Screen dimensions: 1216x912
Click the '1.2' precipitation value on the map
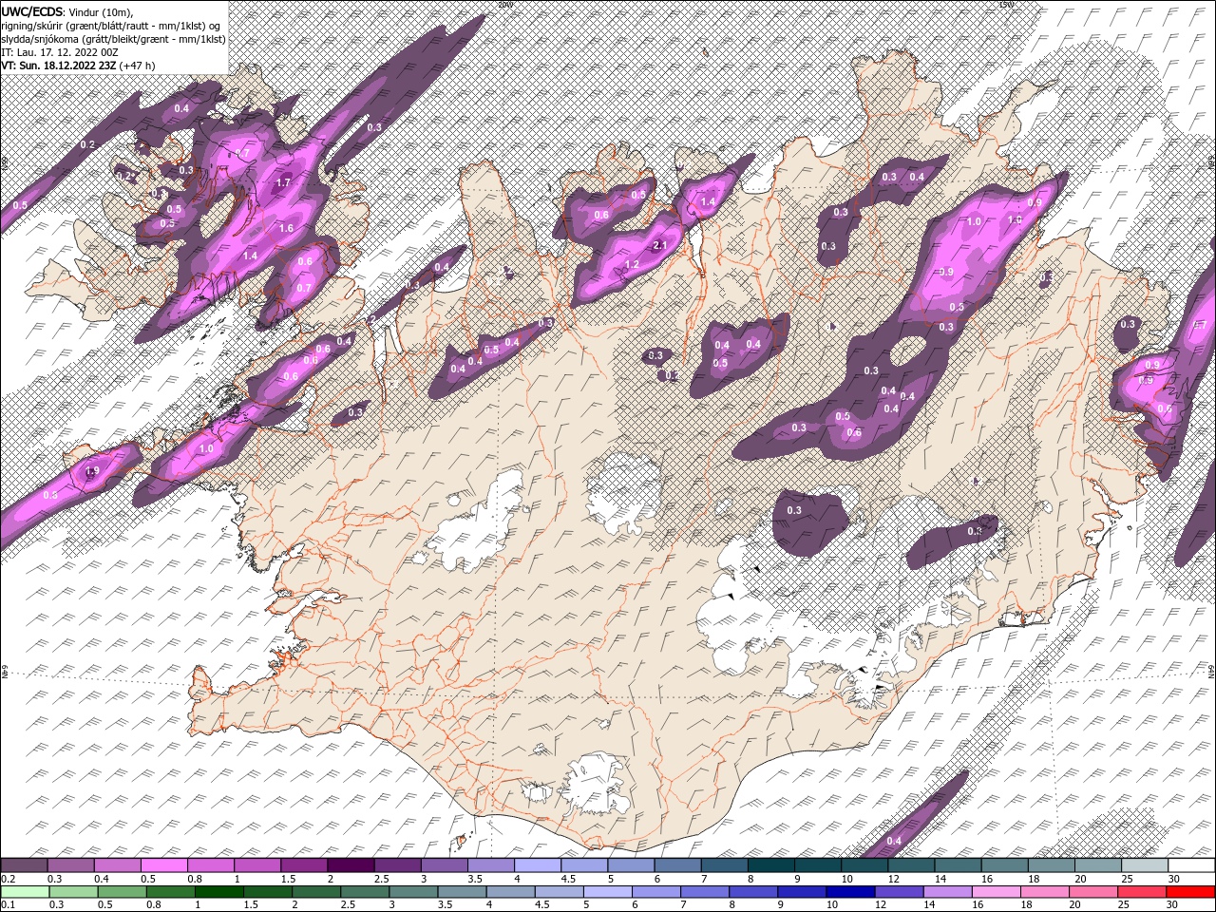tap(632, 264)
